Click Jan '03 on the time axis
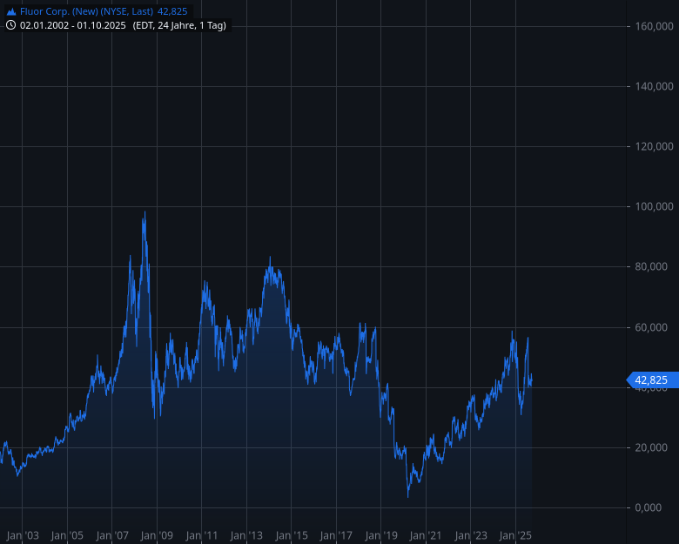This screenshot has width=679, height=544. (x=23, y=535)
